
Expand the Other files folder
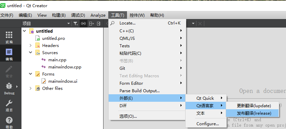[30, 88]
